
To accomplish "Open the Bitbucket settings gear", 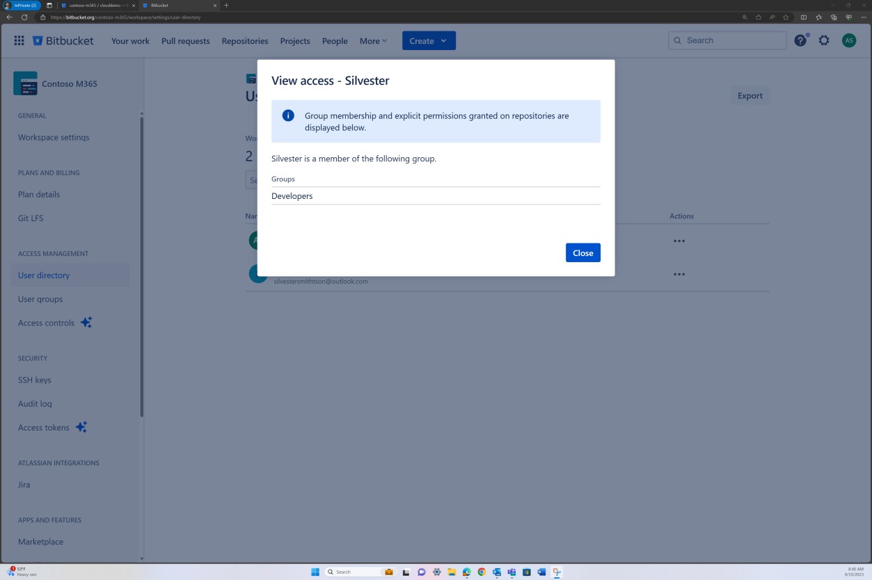I will coord(824,40).
